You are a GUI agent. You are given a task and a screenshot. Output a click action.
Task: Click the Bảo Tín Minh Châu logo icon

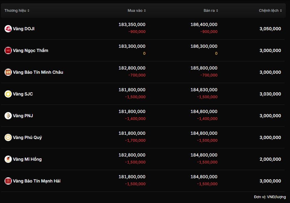click(x=8, y=72)
